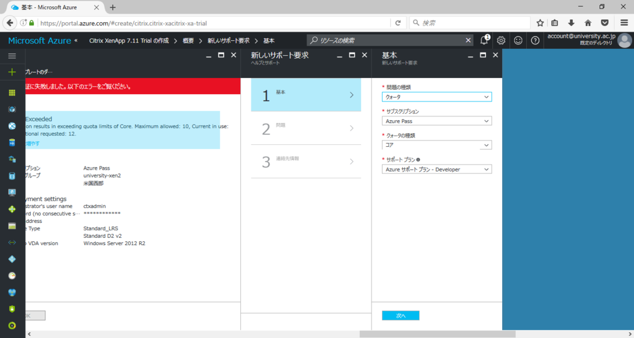Image resolution: width=634 pixels, height=338 pixels.
Task: Select step 1 基本
Action: click(306, 95)
